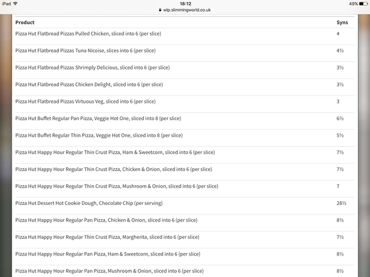The width and height of the screenshot is (370, 277).
Task: Click Syns value 4 for Pulled Chicken
Action: pyautogui.click(x=338, y=34)
